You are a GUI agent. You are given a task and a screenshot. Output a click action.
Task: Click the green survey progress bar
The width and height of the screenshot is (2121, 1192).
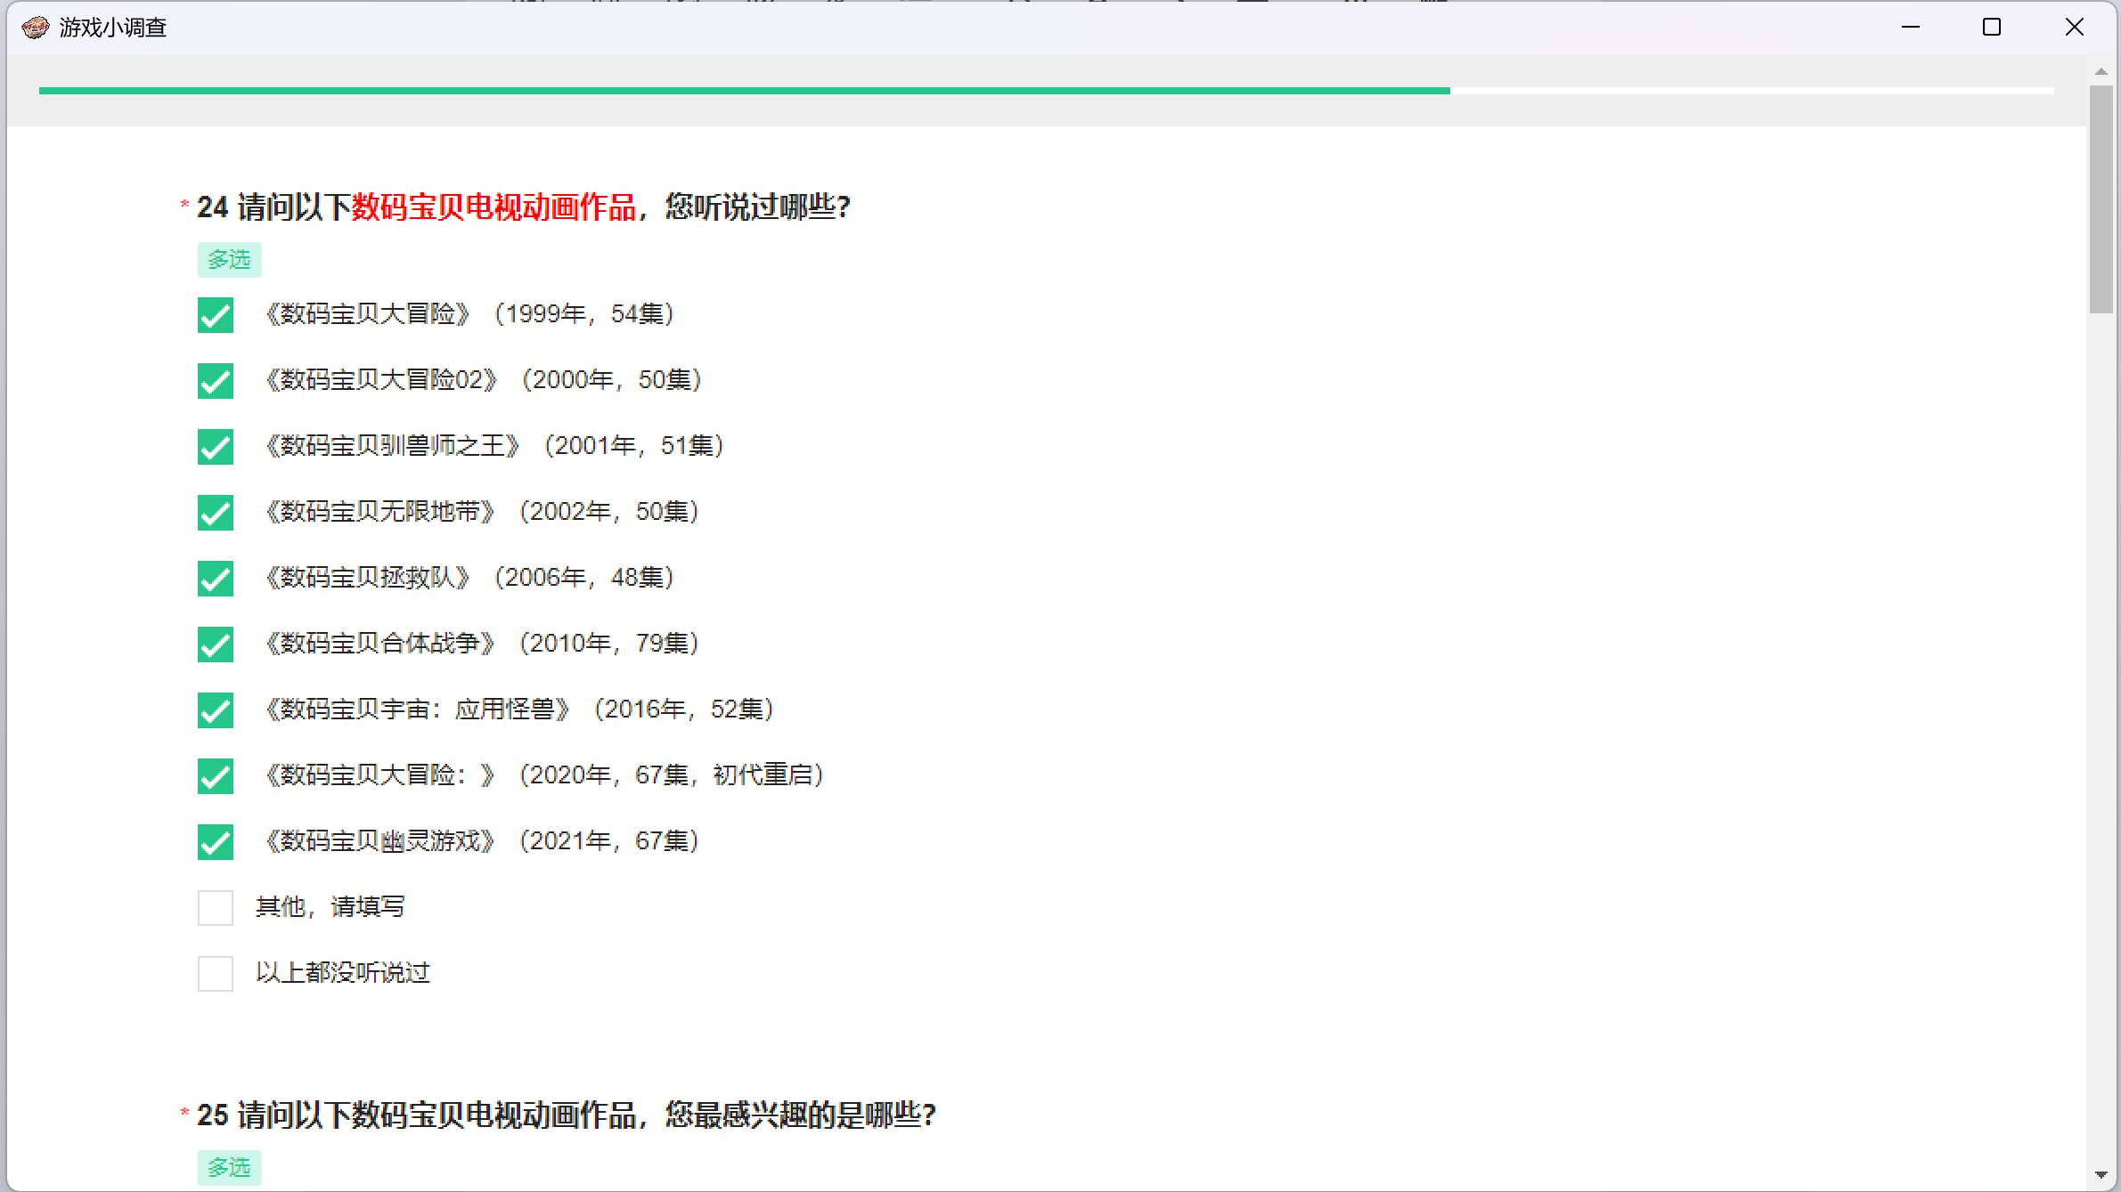click(745, 91)
